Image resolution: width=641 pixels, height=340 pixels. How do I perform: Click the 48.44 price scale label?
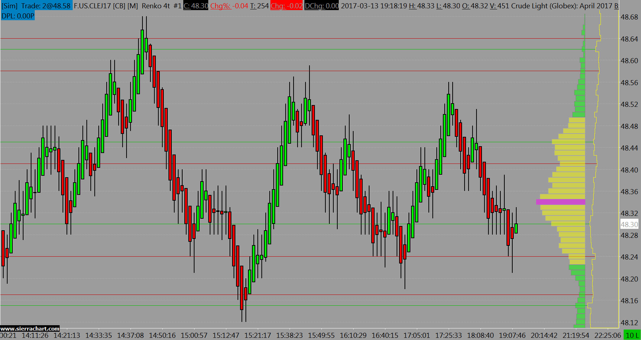[629, 148]
